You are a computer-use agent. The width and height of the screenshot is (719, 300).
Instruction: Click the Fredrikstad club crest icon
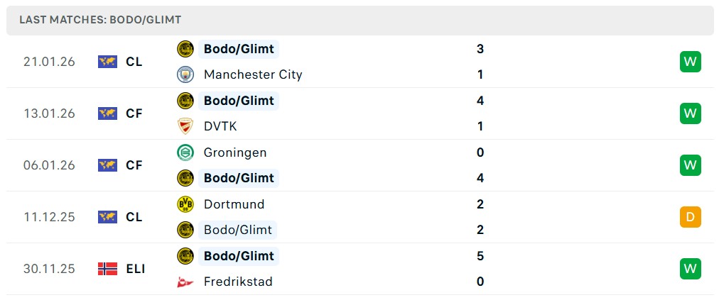[x=185, y=282]
